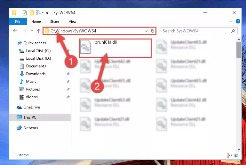This screenshot has width=246, height=165.
Task: Switch to Large icons view in status bar
Action: click(x=237, y=156)
